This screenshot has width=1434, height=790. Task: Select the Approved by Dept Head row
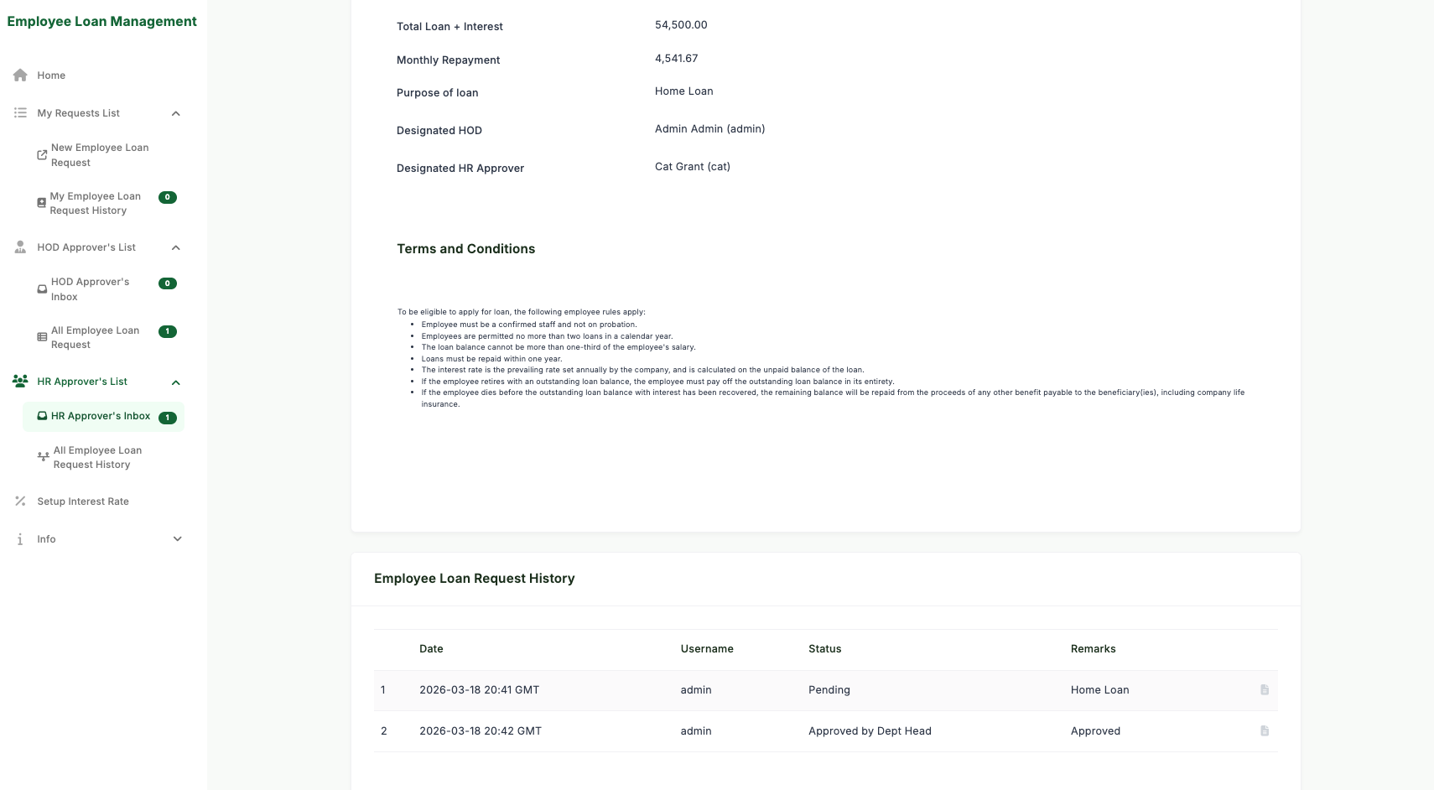click(x=869, y=731)
